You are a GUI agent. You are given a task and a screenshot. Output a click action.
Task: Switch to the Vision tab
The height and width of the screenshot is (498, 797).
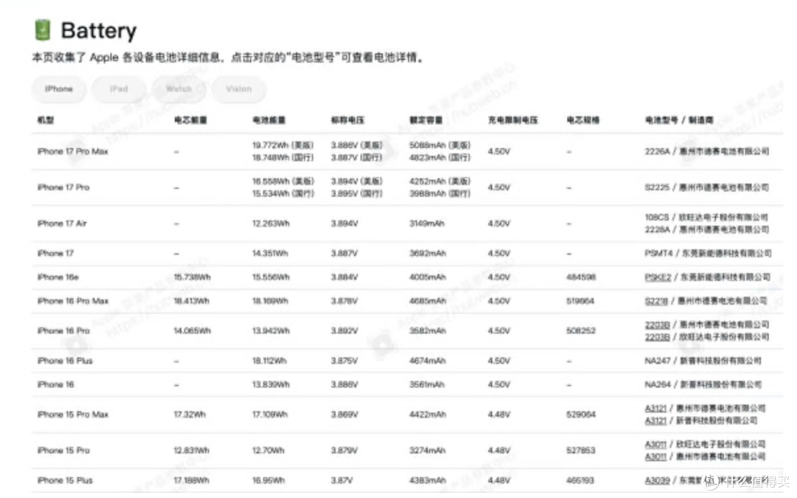pos(239,89)
